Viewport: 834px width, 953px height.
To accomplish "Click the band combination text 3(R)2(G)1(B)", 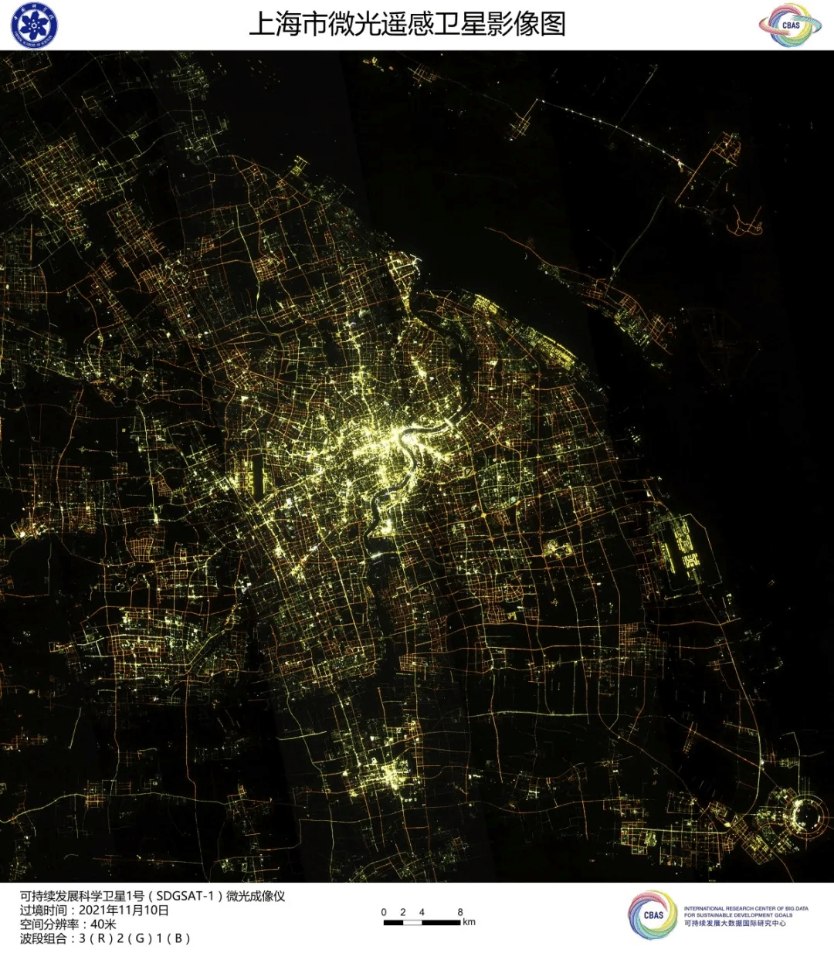I will tap(134, 938).
